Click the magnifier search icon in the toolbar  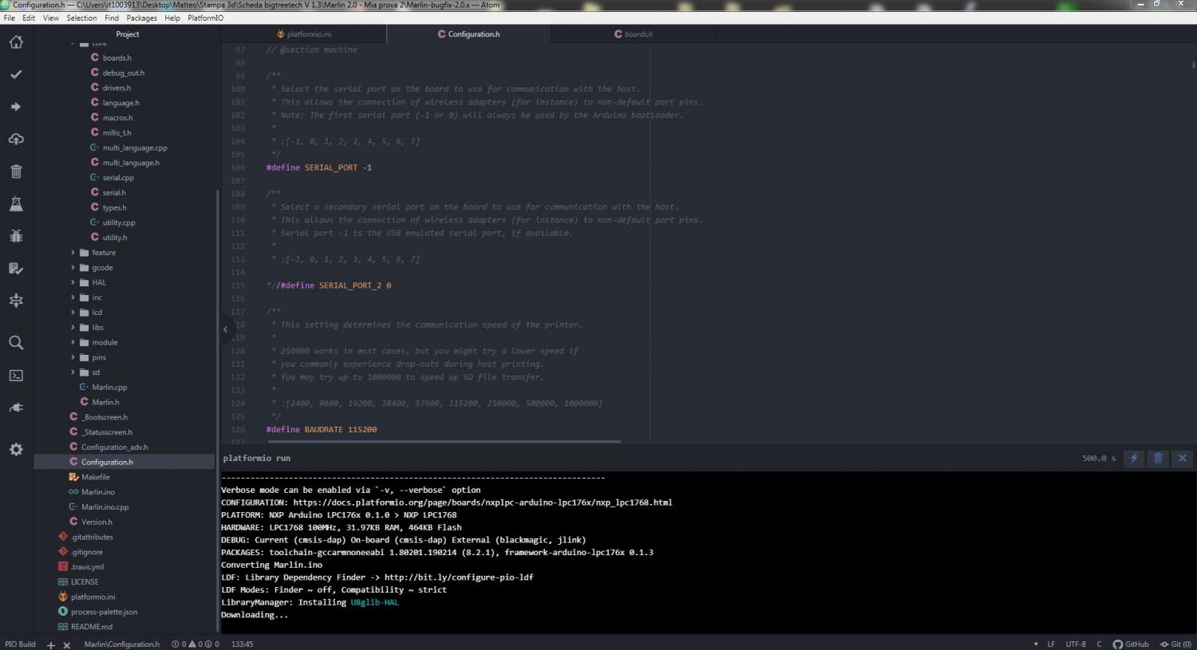coord(16,343)
